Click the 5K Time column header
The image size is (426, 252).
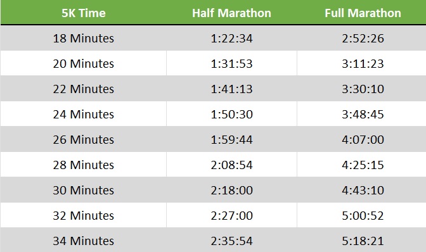point(84,13)
